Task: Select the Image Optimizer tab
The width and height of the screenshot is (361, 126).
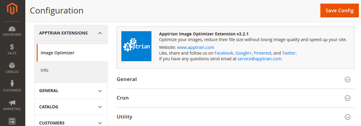Action: [58, 53]
